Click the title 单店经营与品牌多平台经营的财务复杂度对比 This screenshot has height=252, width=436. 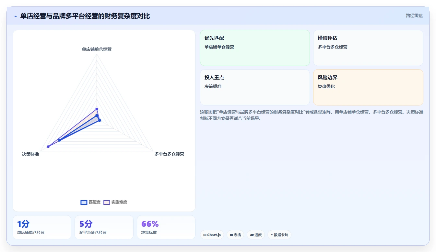(85, 16)
